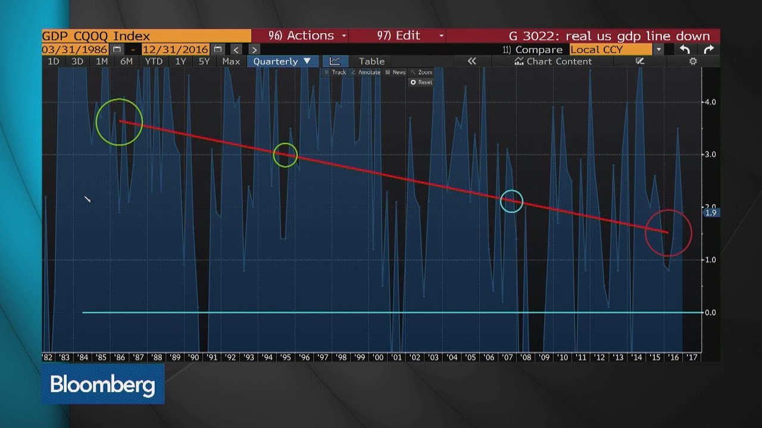This screenshot has height=428, width=762.
Task: Click the 11) Compare option
Action: (533, 50)
